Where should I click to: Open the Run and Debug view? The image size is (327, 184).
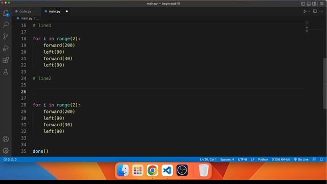click(x=6, y=48)
